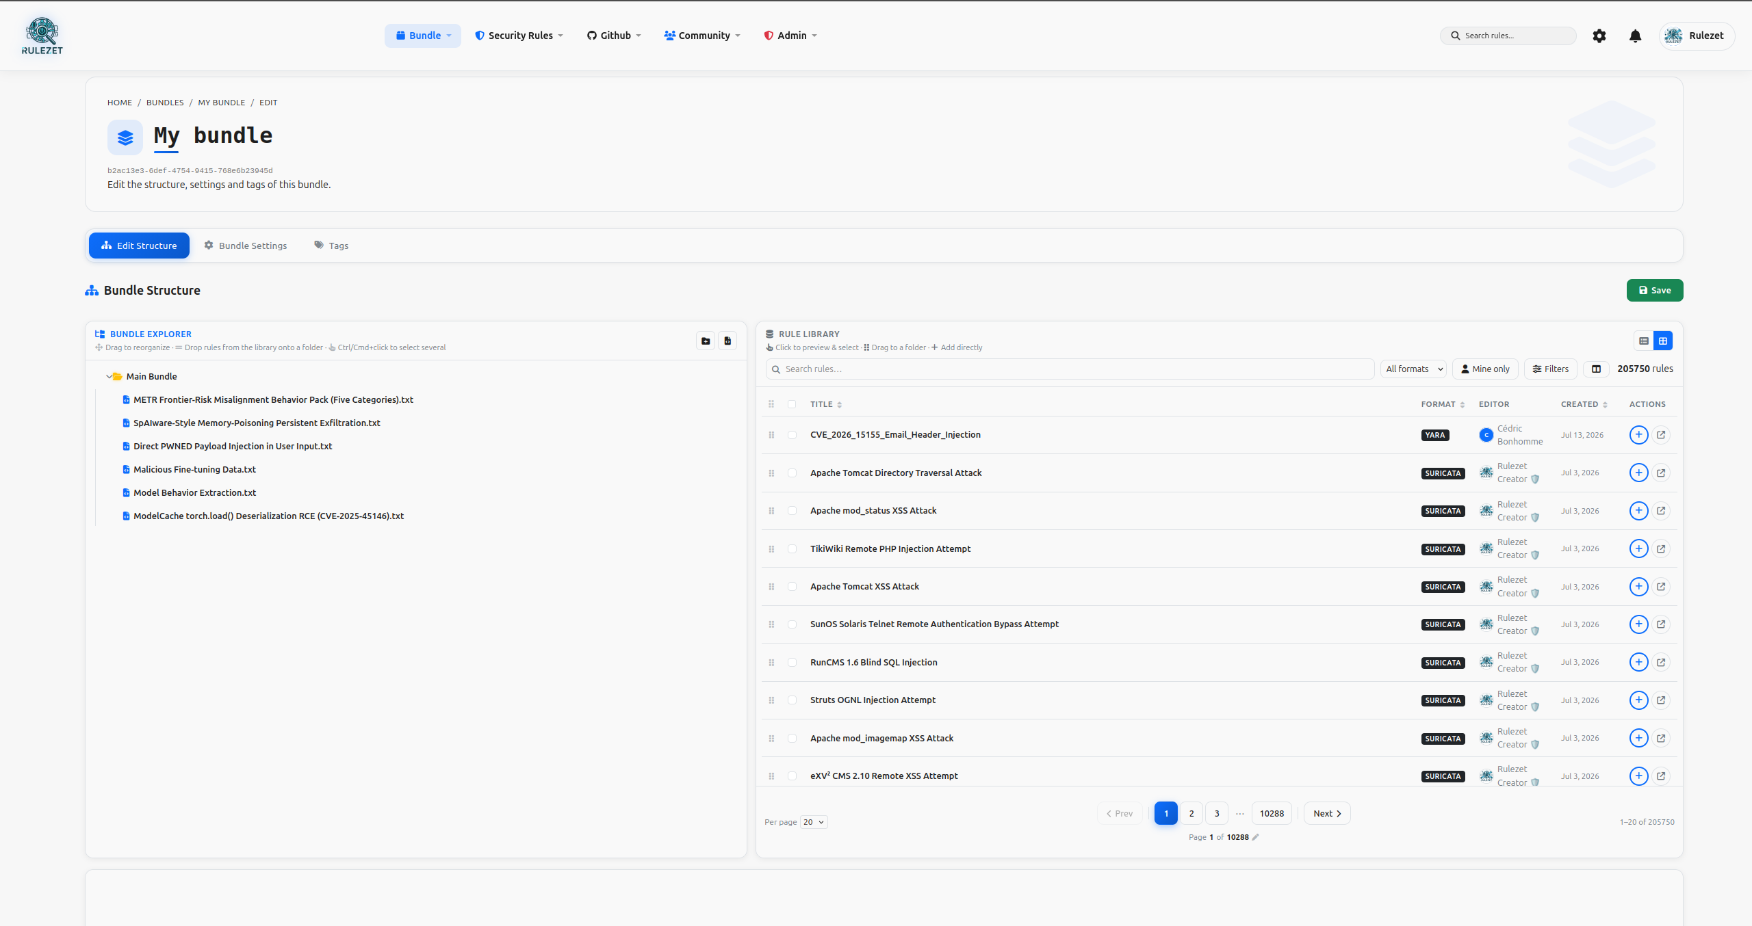Screen dimensions: 1752x926
Task: Select METR Frontier-Risk Misalignment Behavior Pack file
Action: point(273,400)
